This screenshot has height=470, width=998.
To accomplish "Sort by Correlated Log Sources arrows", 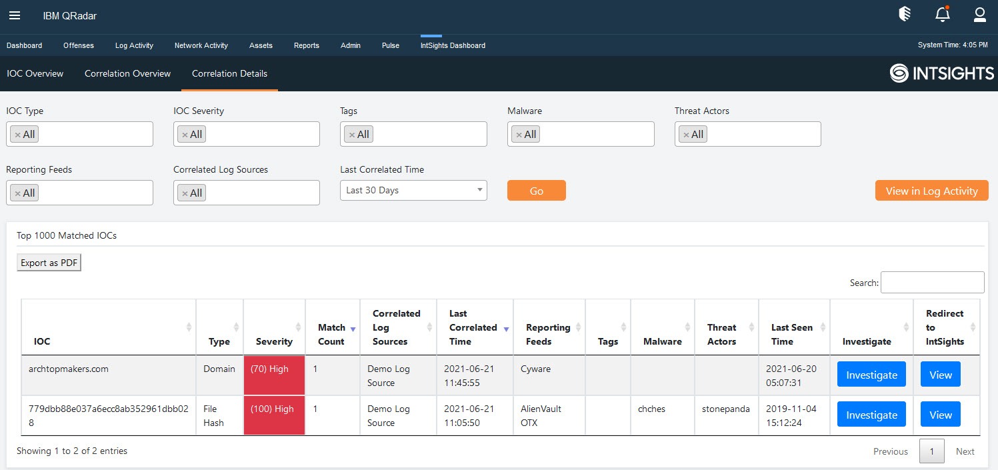I will (x=429, y=327).
